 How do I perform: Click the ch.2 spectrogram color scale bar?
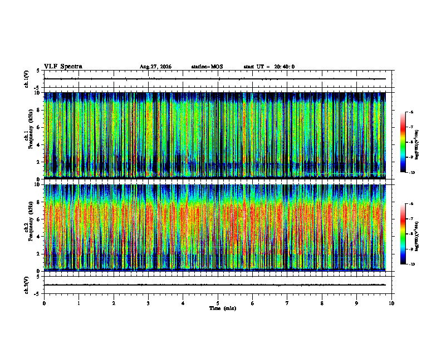(x=403, y=234)
